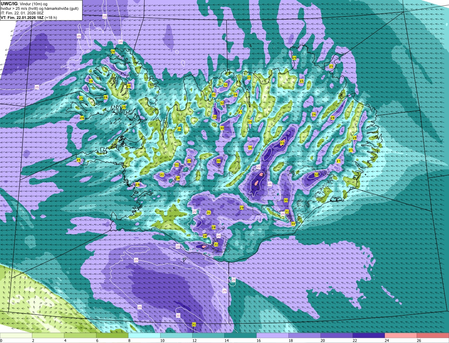Click the 18–20 m/s legend color swatch
The height and width of the screenshot is (343, 449).
pyautogui.click(x=305, y=335)
